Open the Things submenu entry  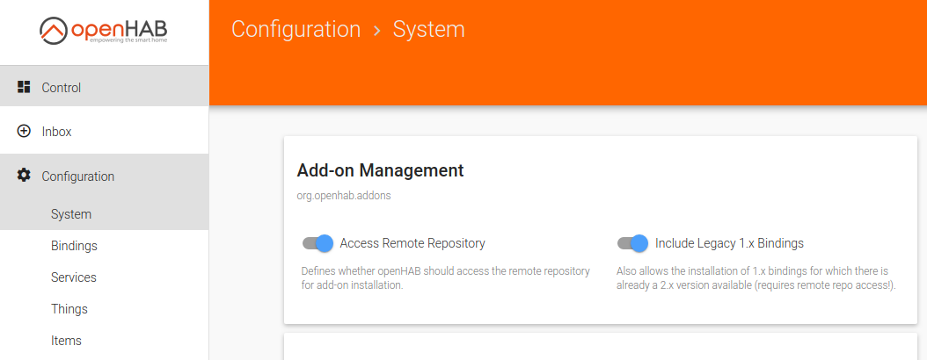104,309
